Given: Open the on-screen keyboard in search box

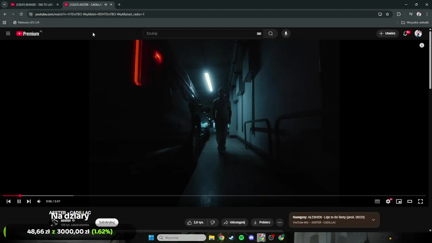Looking at the screenshot, I should point(259,33).
